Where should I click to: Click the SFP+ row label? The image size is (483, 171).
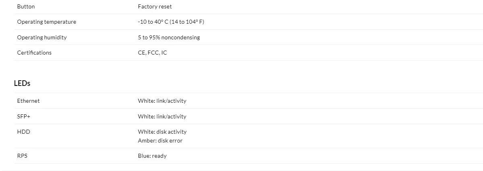click(x=24, y=117)
